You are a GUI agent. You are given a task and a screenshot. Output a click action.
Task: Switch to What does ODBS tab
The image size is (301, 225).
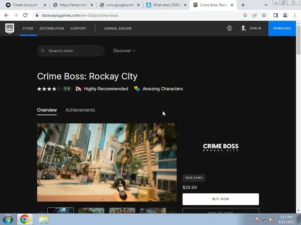[166, 5]
